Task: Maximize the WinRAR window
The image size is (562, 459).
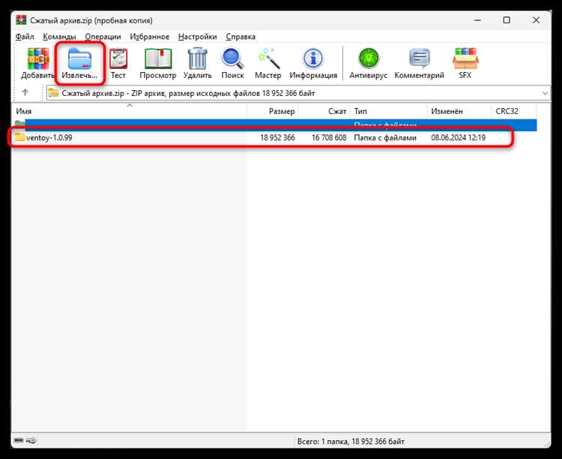Action: 507,20
